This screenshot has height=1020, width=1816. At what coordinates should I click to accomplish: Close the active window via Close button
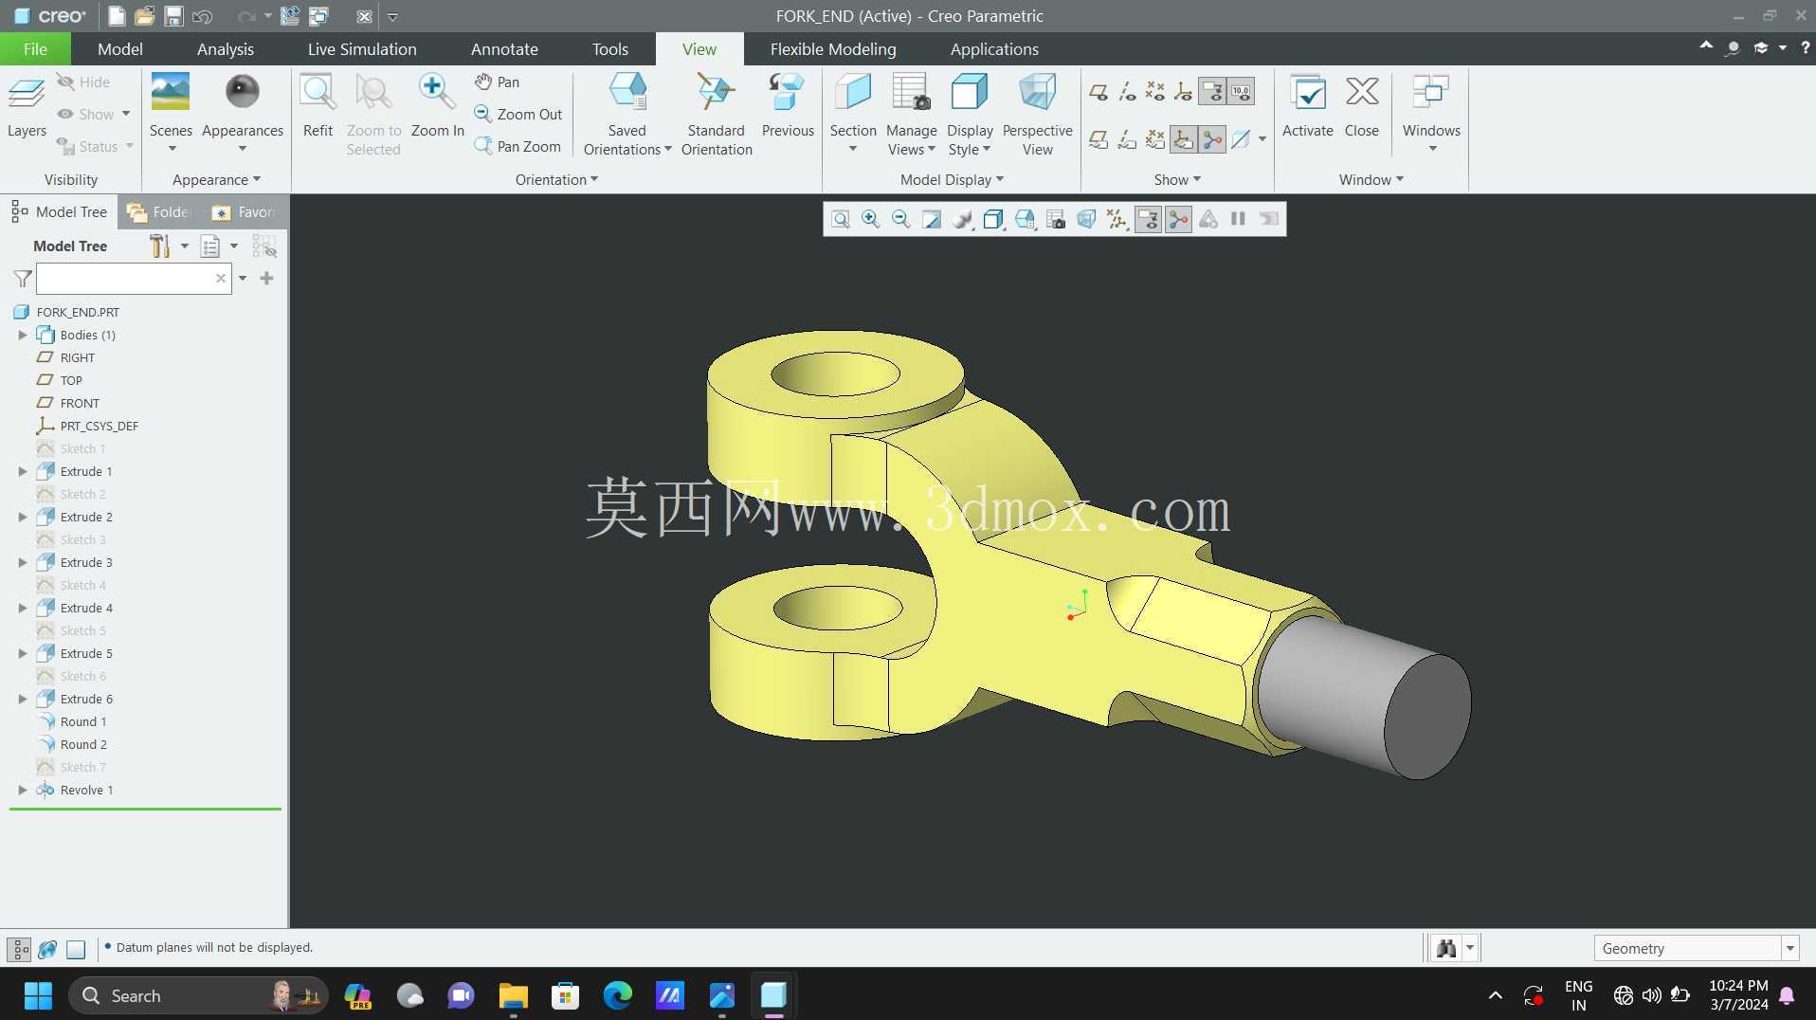tap(1361, 107)
